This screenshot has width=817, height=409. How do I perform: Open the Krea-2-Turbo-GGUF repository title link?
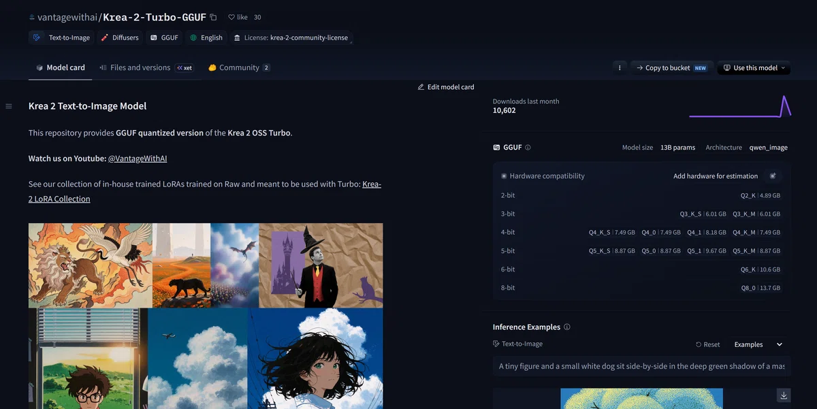click(155, 17)
